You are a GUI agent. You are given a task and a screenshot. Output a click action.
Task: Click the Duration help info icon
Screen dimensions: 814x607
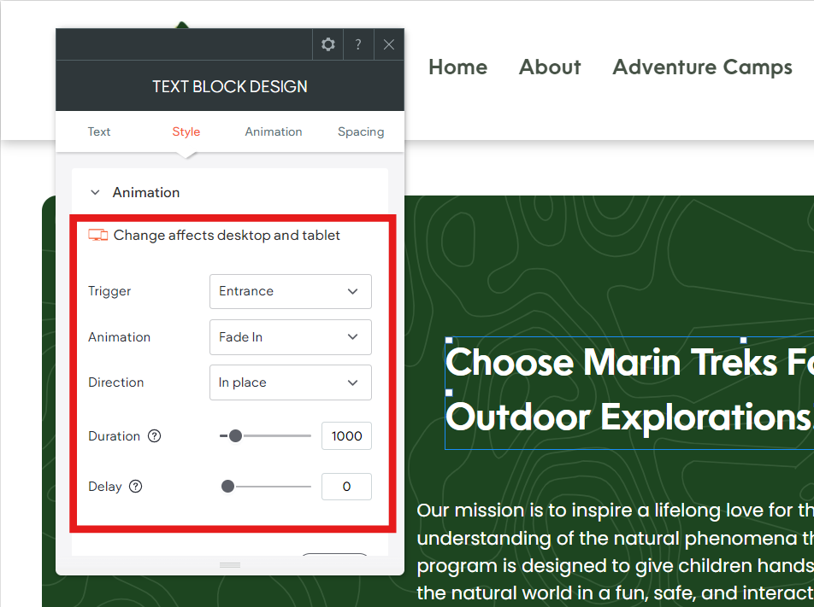coord(154,436)
